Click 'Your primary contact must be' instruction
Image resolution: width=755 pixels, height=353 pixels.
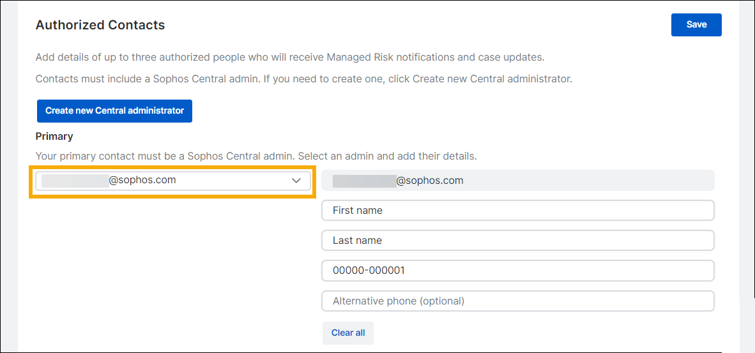pos(109,156)
